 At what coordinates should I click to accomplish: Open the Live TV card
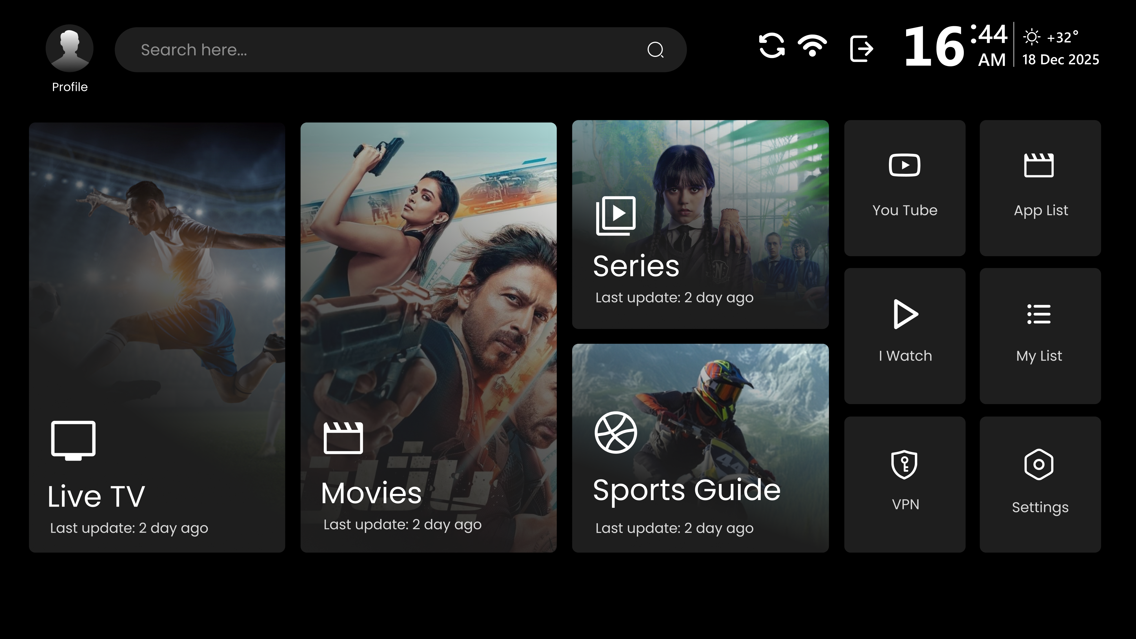(x=157, y=337)
